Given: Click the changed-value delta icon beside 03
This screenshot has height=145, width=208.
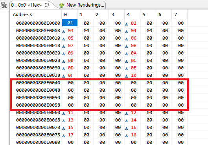Looking at the screenshot, I should pyautogui.click(x=64, y=31).
